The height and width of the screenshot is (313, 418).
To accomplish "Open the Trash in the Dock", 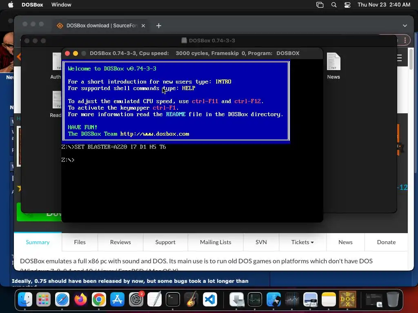I will [x=393, y=299].
